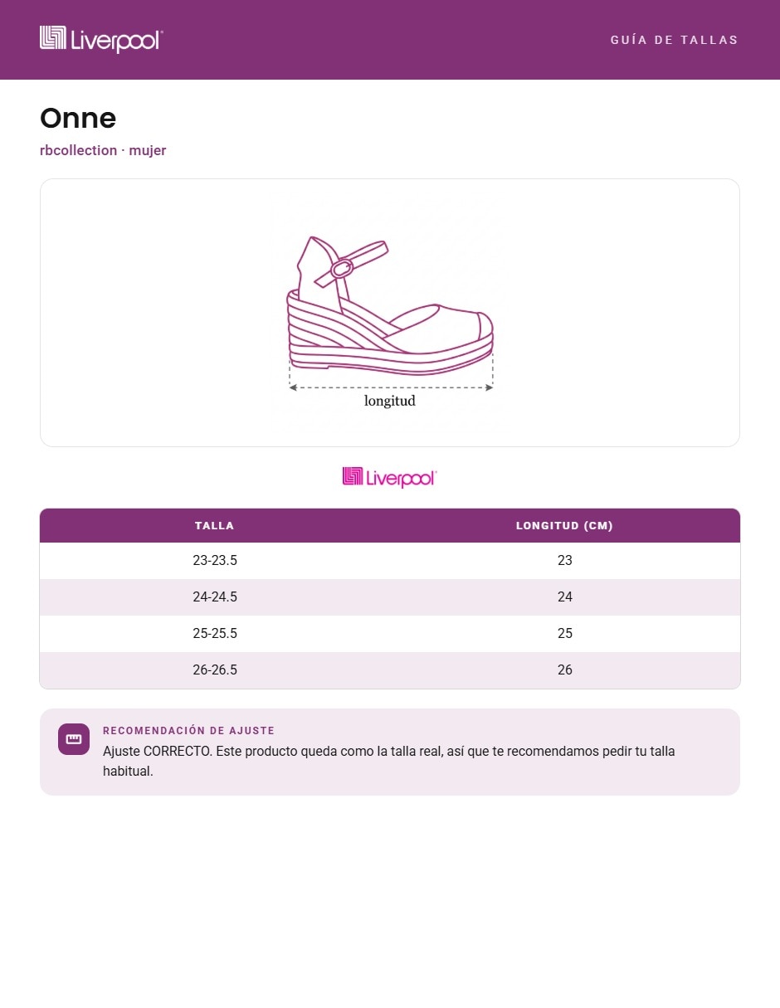Click the length arrow under the shoe

pos(391,387)
